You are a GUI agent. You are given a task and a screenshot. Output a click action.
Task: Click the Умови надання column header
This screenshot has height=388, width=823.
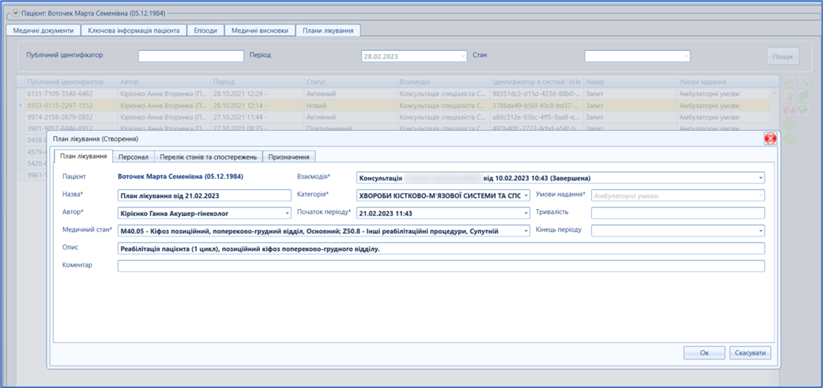point(722,82)
